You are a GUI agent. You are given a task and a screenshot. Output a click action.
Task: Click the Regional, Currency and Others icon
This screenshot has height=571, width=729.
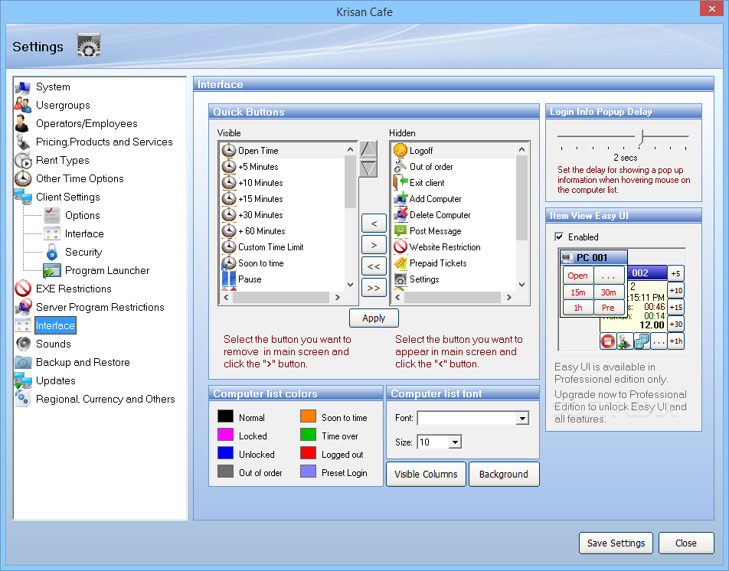coord(23,399)
